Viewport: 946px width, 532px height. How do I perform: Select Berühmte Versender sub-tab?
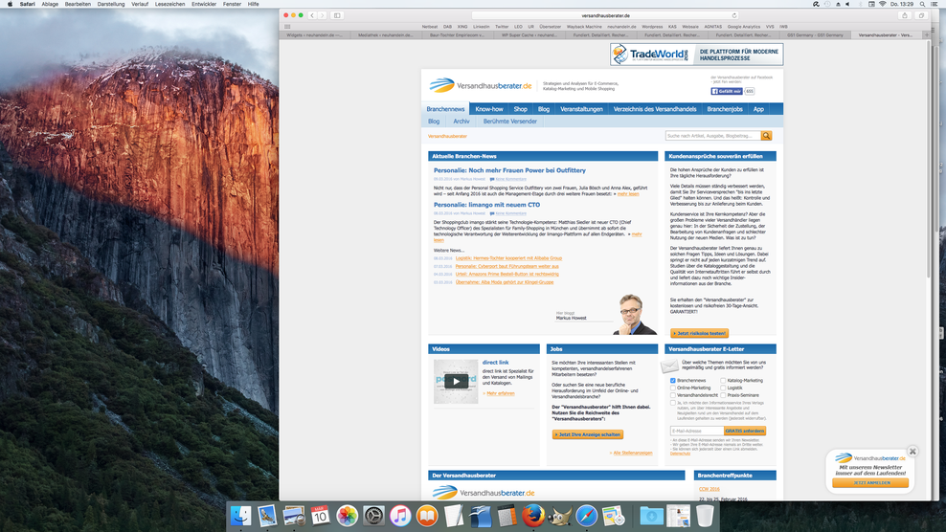pos(509,122)
